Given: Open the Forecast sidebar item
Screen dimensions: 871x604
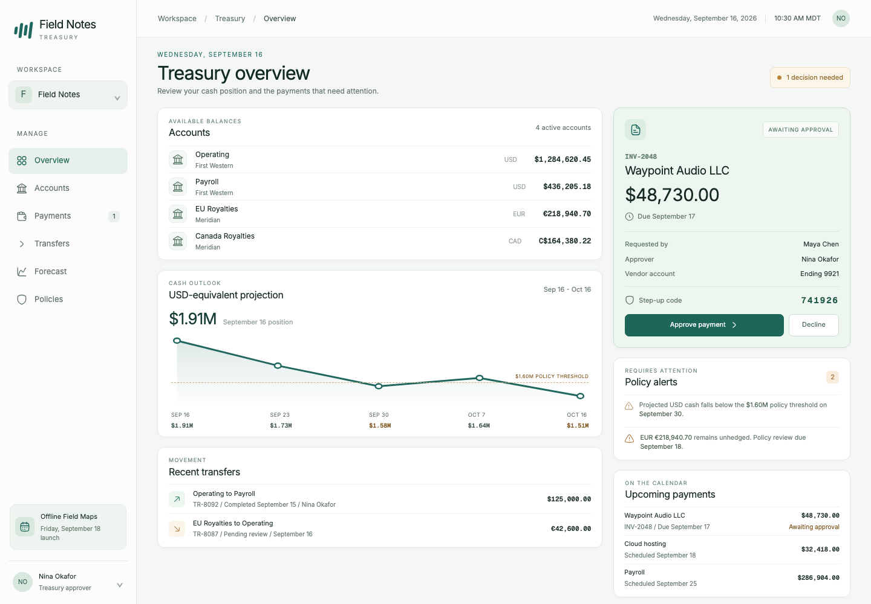Looking at the screenshot, I should tap(68, 272).
